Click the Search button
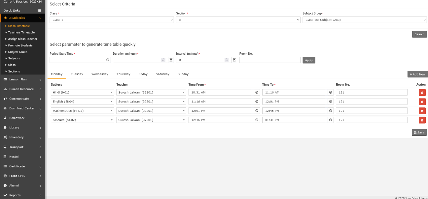Viewport: 428px width, 199px height. tap(419, 34)
